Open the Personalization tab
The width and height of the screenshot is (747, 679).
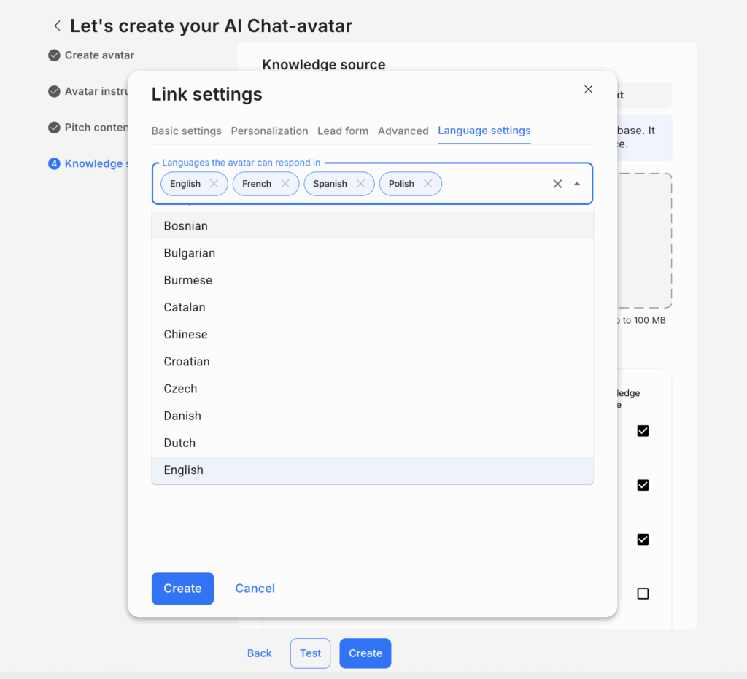(269, 131)
